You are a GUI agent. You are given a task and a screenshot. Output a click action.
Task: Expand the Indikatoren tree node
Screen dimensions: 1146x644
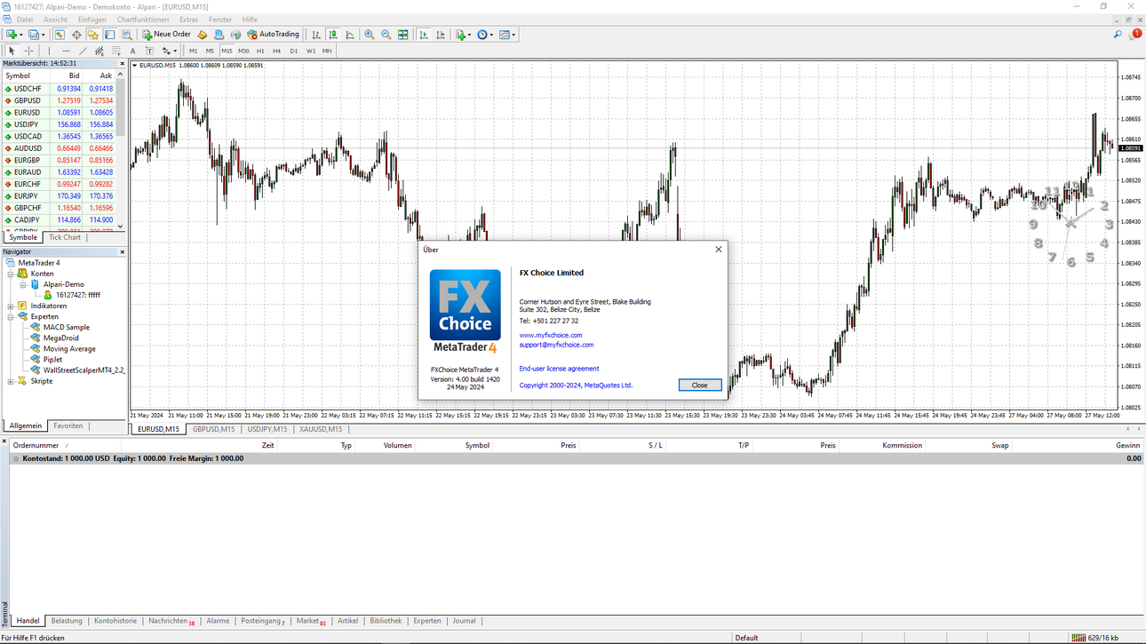(11, 306)
